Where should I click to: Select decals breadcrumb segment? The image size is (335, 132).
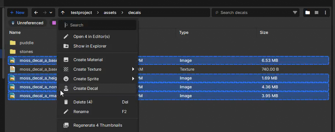(x=134, y=13)
